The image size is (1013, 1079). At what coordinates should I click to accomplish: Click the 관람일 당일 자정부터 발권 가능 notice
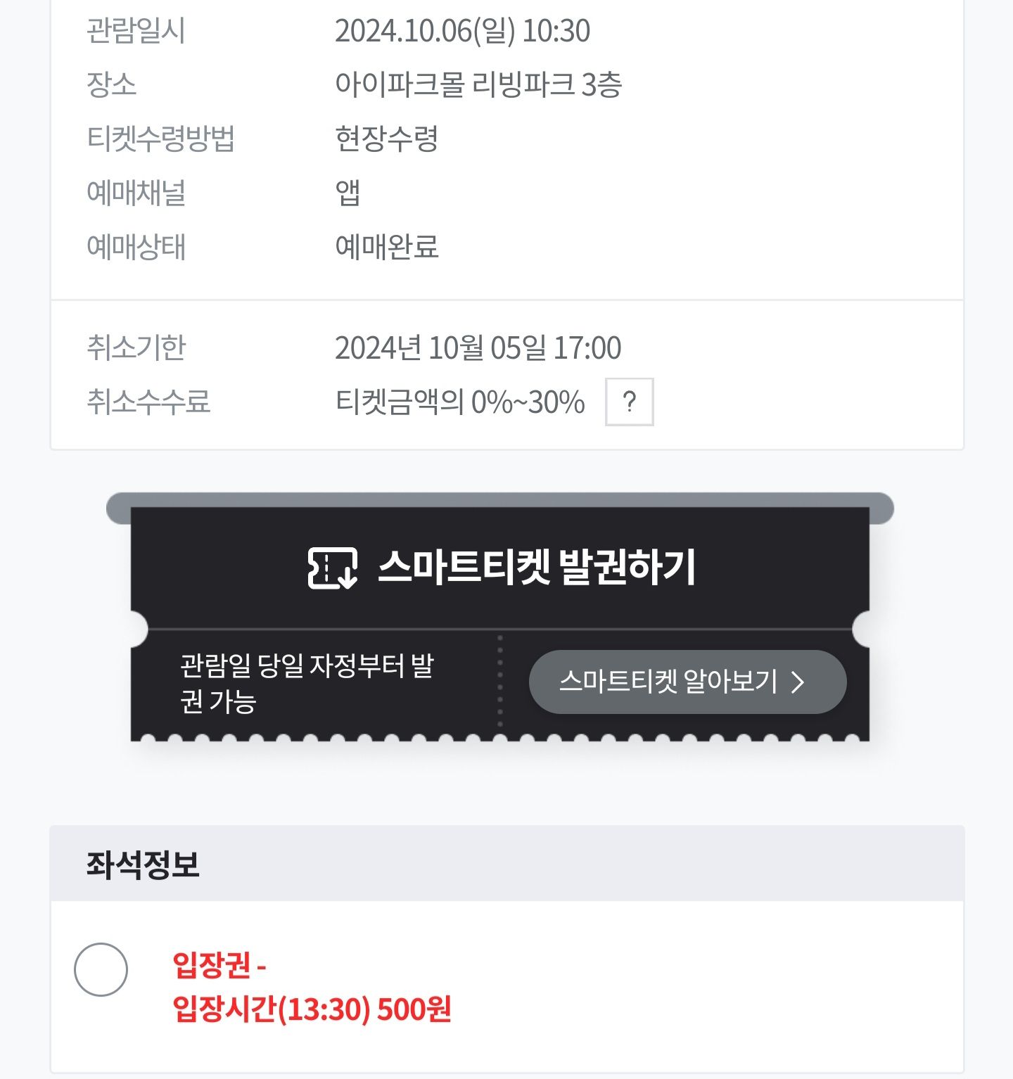coord(307,683)
